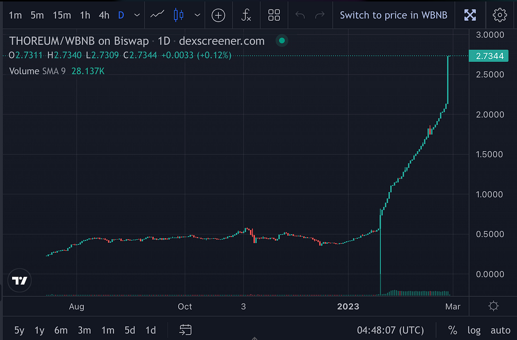Click the green market status dot
The width and height of the screenshot is (517, 340).
tap(282, 41)
